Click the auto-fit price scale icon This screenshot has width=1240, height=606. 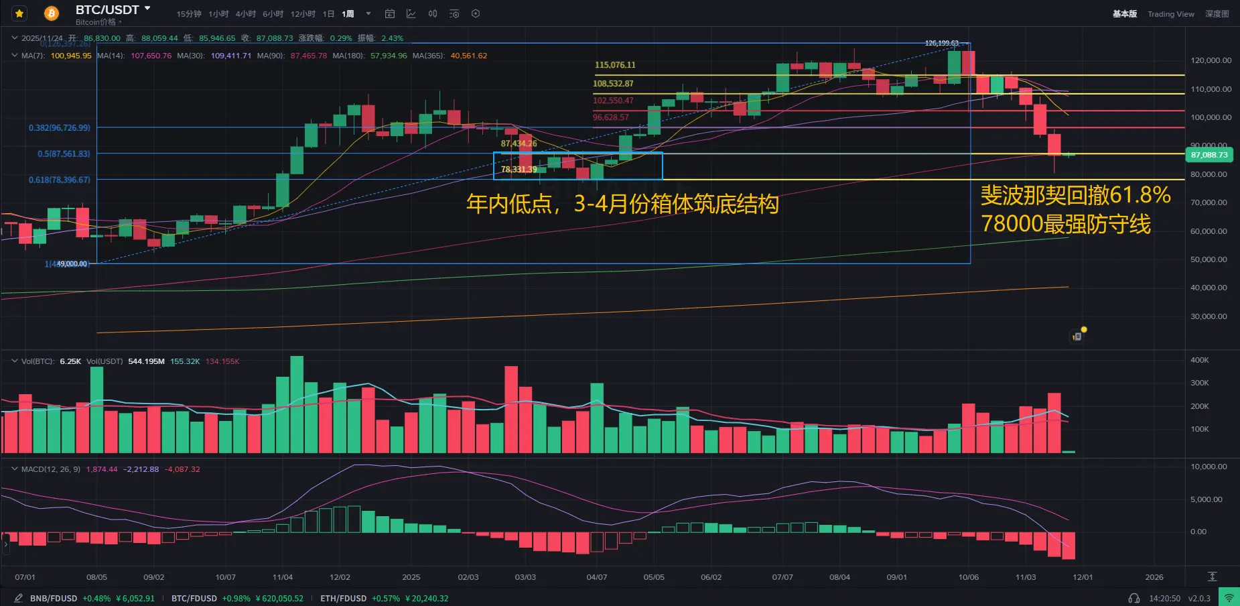coord(1212,577)
